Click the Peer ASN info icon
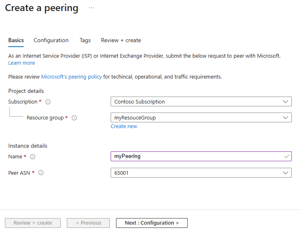The height and width of the screenshot is (232, 300). click(x=41, y=173)
